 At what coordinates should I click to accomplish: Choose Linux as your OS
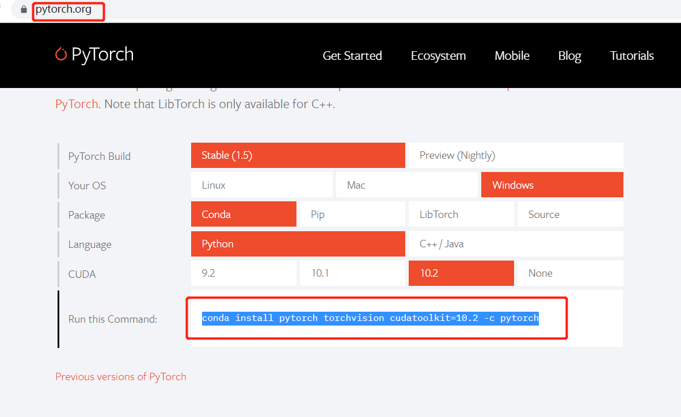click(x=262, y=185)
